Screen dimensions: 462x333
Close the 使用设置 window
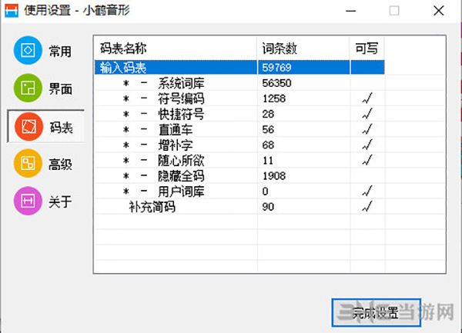click(x=438, y=12)
